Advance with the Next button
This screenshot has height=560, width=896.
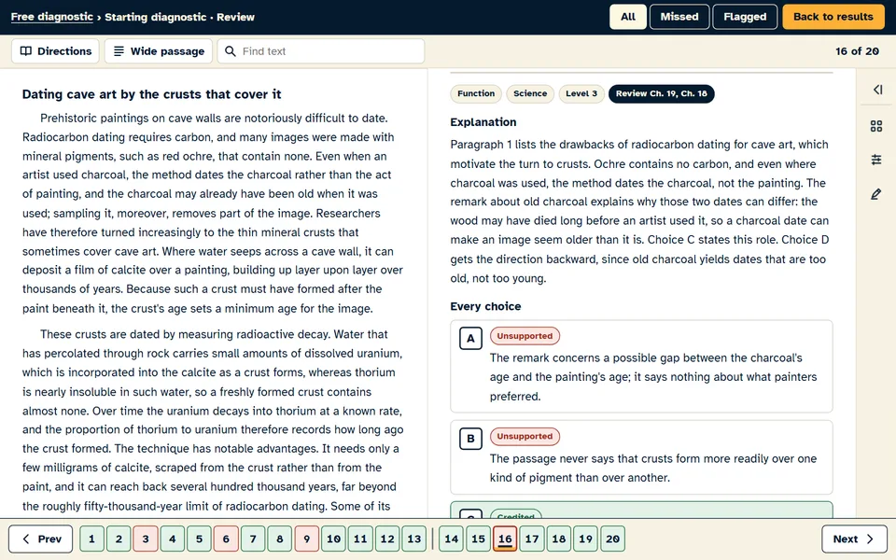854,539
